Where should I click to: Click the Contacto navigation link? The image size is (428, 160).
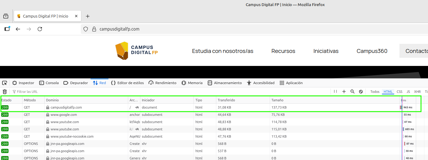tap(416, 51)
